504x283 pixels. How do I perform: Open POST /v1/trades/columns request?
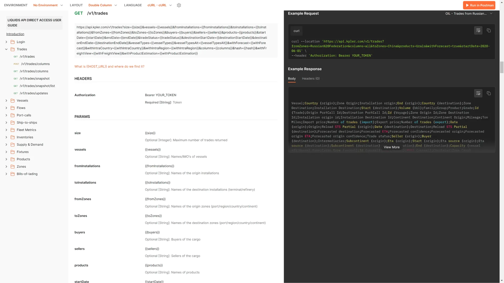35,64
